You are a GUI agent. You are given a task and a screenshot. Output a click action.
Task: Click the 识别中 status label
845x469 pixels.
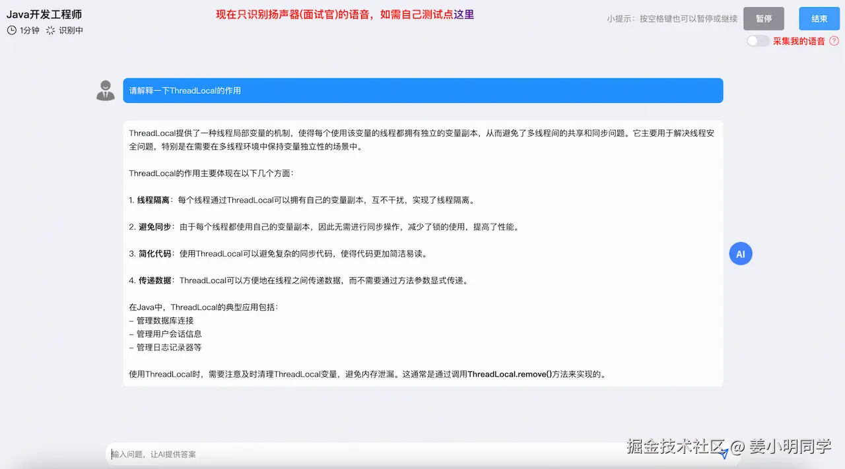(71, 30)
